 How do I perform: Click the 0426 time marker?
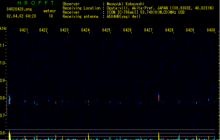coord(127,30)
